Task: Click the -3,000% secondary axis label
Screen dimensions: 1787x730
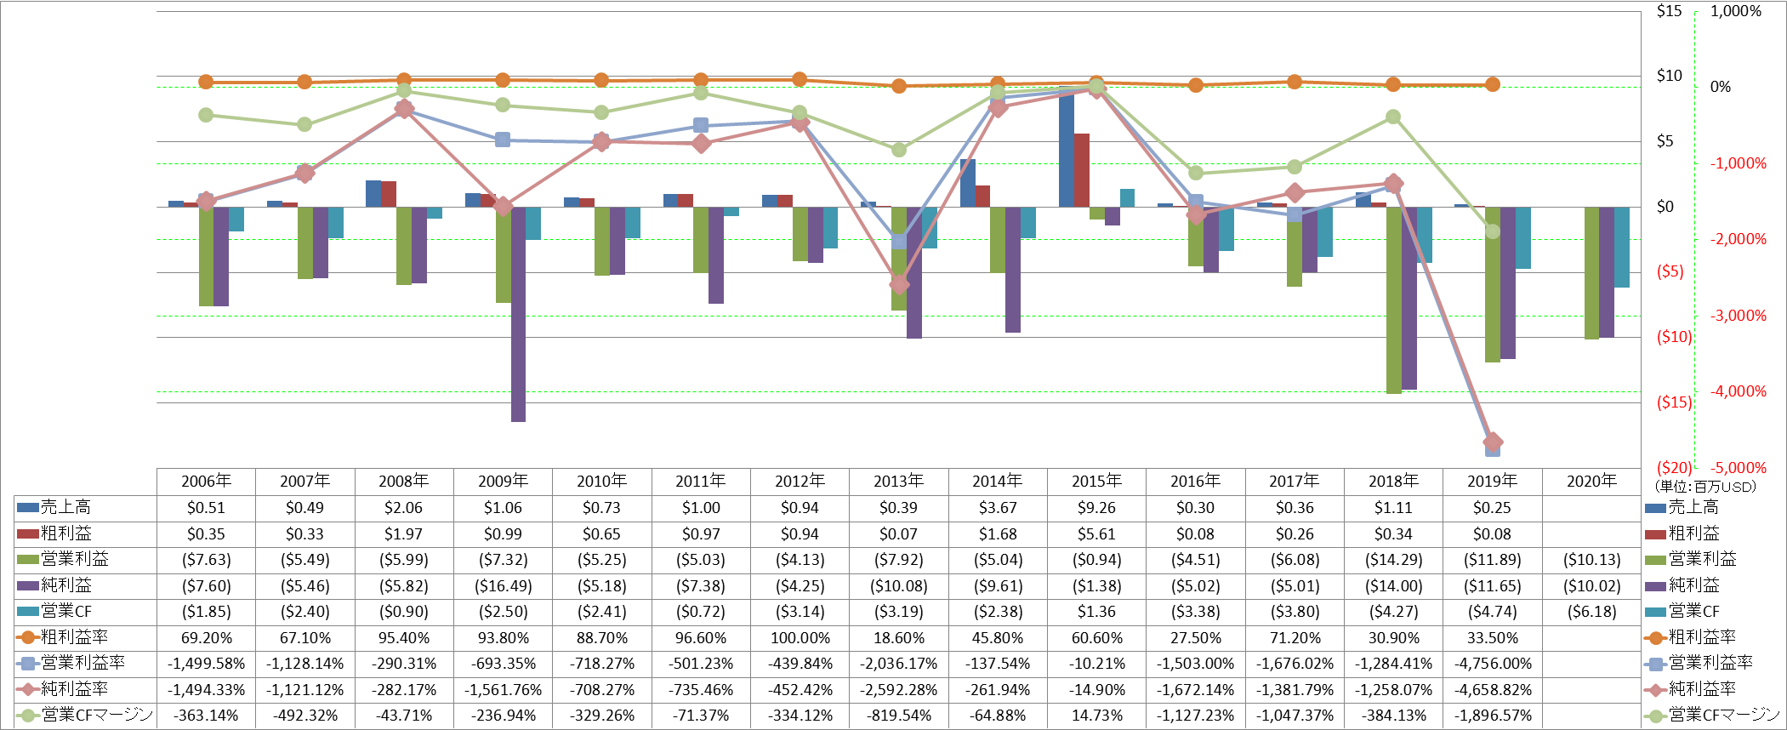Action: [x=1739, y=316]
